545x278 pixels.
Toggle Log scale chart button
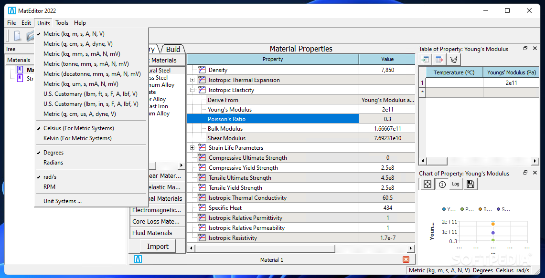pos(456,184)
